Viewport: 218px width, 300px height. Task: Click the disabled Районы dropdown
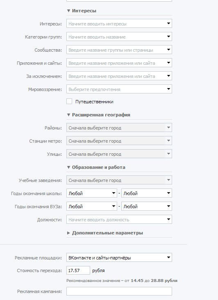[x=119, y=127]
